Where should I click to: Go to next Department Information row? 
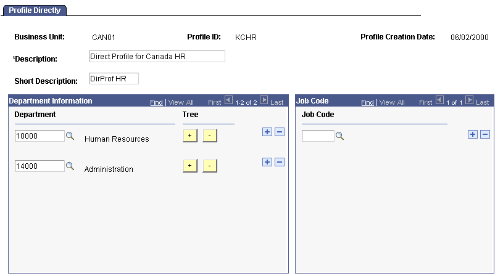[x=264, y=101]
